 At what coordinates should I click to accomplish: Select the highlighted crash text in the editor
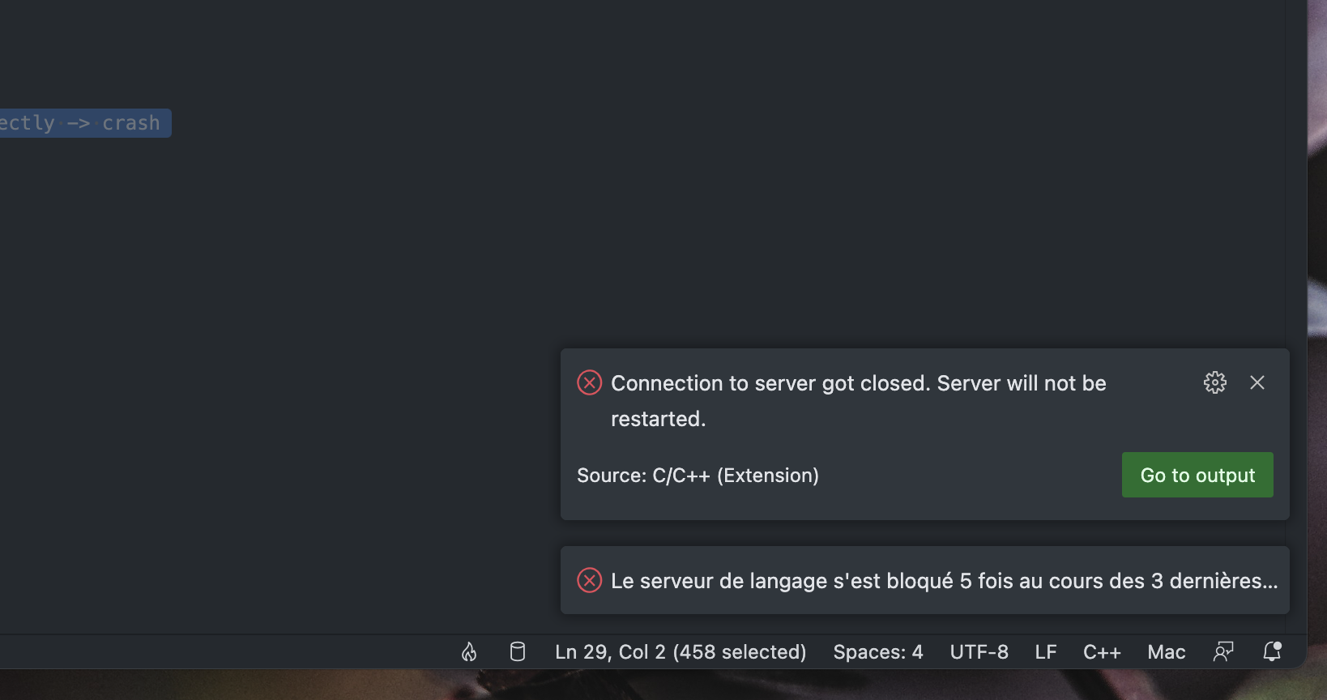coord(131,122)
